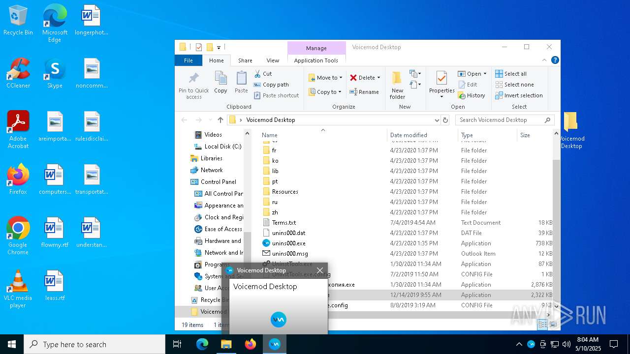Open File Explorer taskbar icon

coord(226,344)
